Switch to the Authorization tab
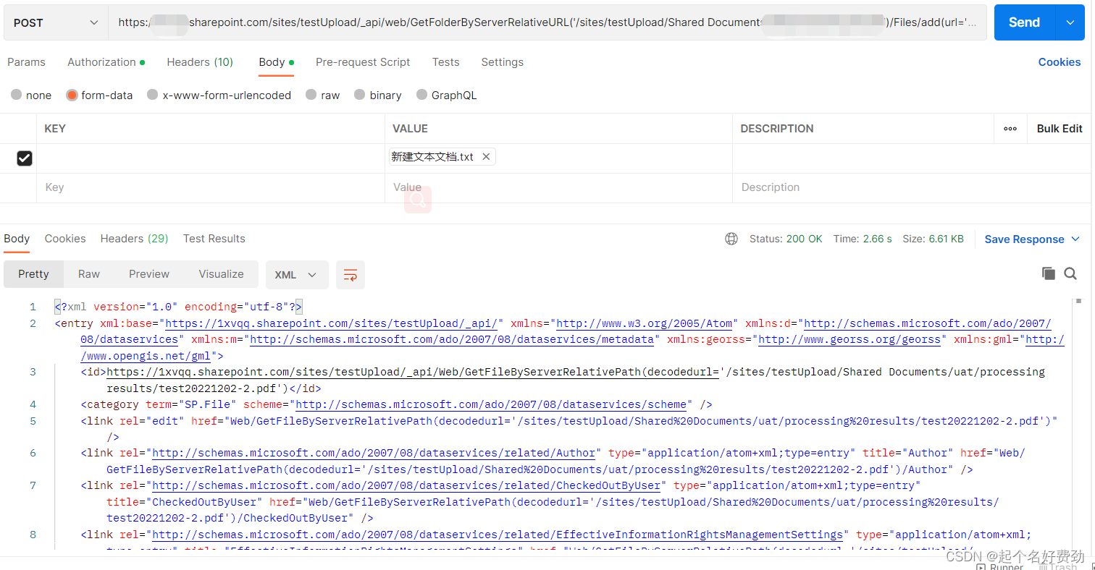 [106, 62]
